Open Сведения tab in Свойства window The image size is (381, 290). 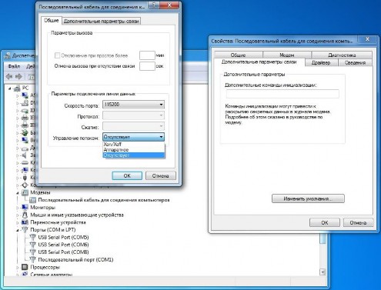(355, 62)
